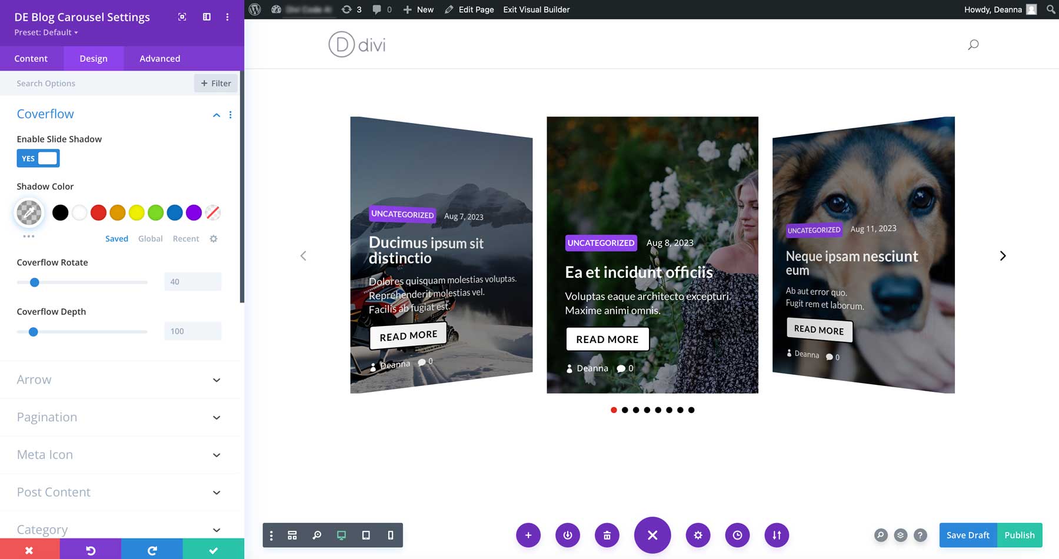This screenshot has height=559, width=1059.
Task: Click the purple power save-to-library button
Action: (x=568, y=535)
